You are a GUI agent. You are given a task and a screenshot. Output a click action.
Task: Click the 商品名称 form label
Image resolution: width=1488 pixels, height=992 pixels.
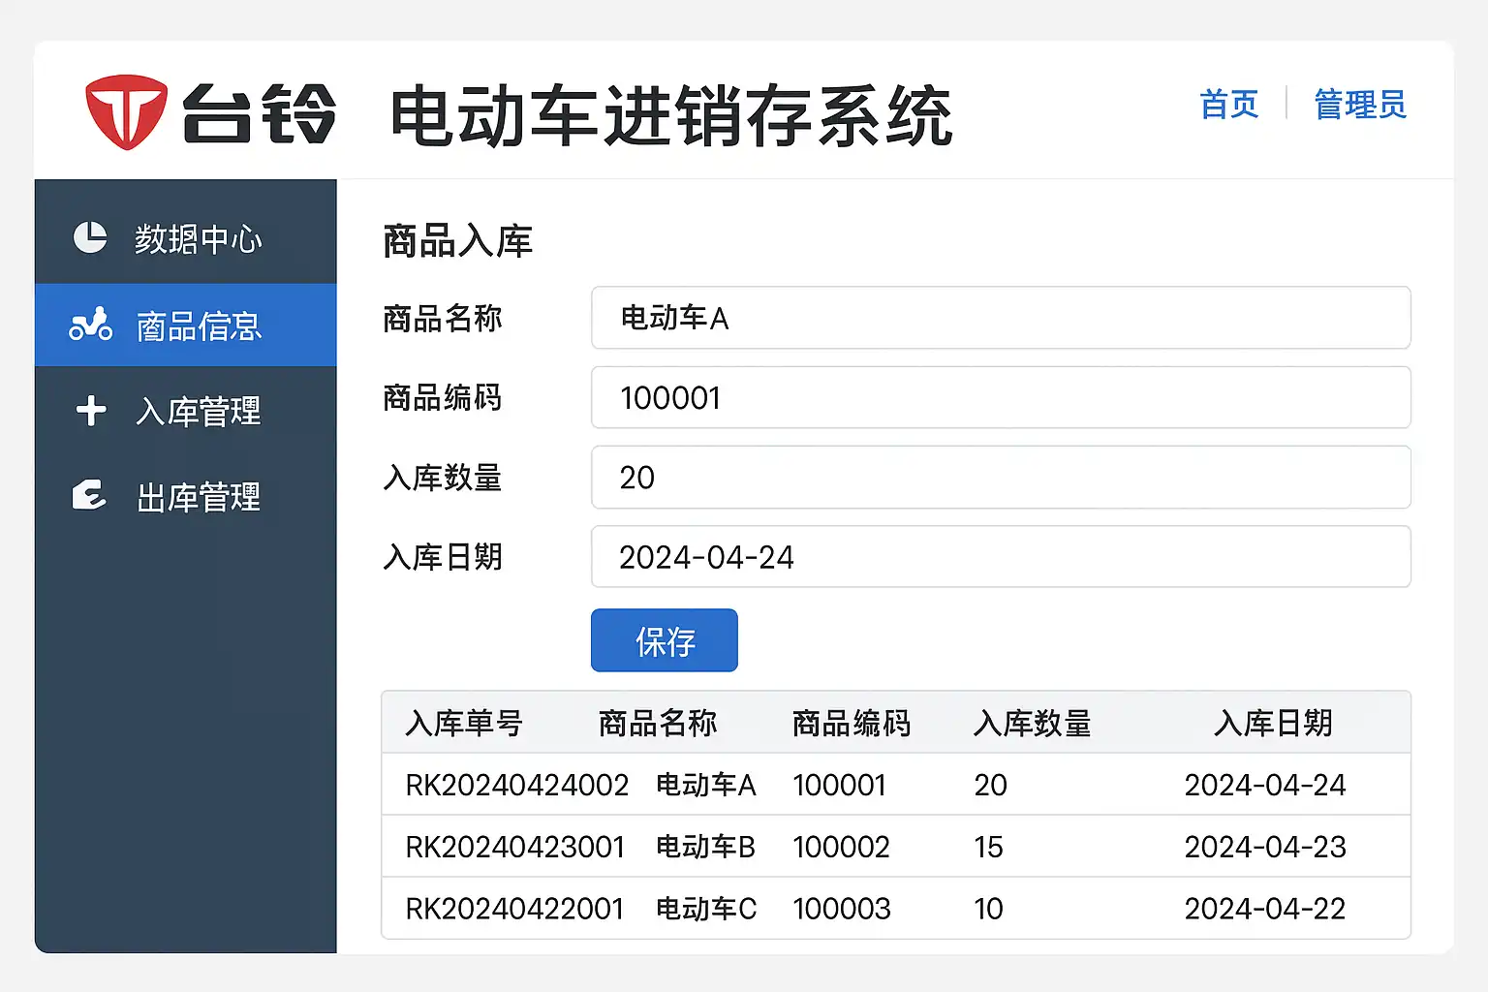443,318
